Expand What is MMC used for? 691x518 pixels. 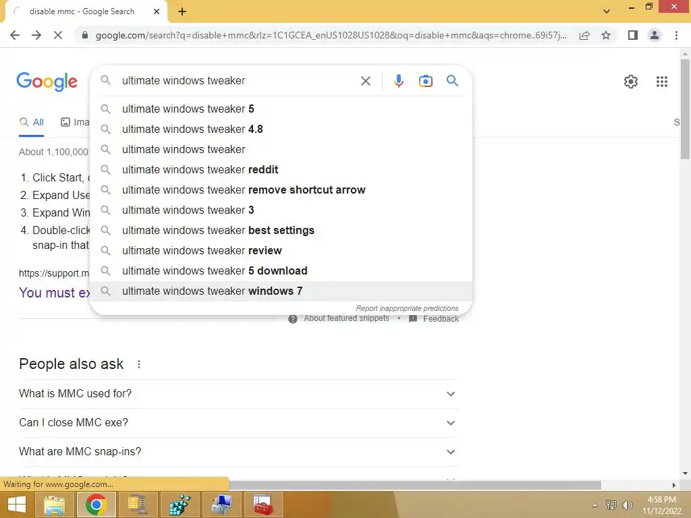coord(238,394)
